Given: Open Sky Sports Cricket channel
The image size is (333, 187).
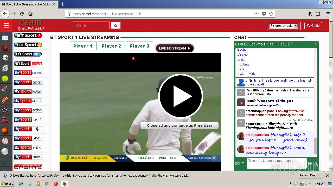Looking at the screenshot, I should point(28,82).
